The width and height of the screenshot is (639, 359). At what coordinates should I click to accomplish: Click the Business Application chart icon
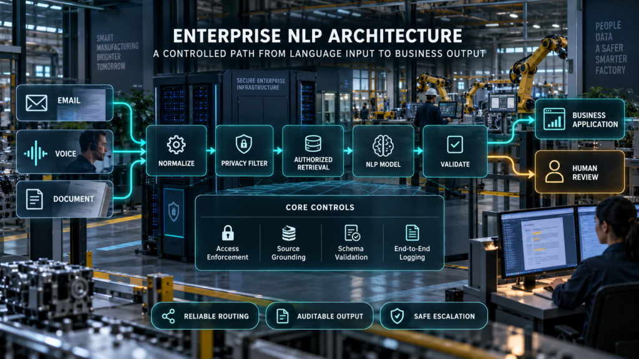point(554,119)
